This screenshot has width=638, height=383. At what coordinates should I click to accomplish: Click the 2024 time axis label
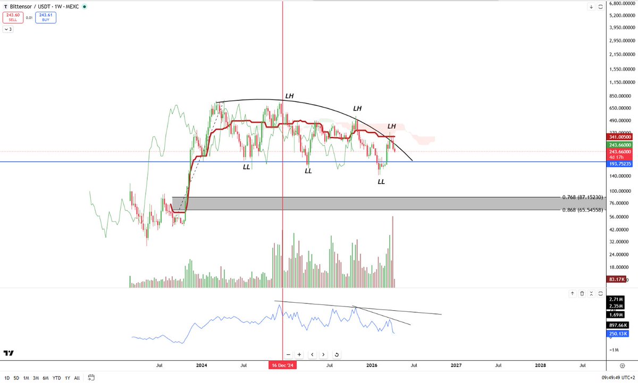pyautogui.click(x=202, y=365)
